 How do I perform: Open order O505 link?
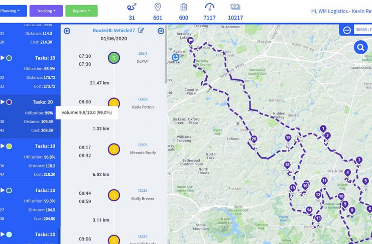pos(143,145)
